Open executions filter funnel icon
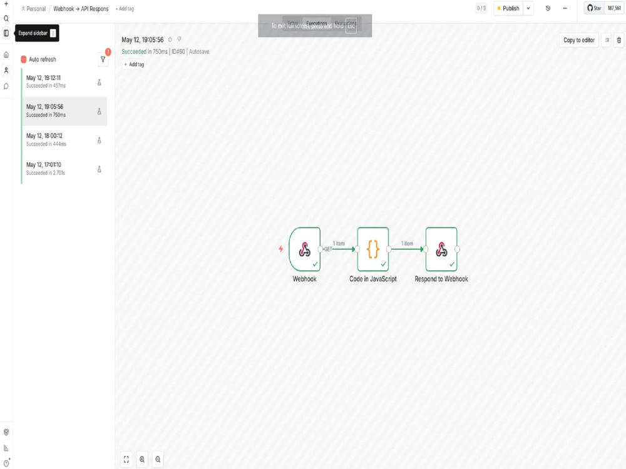 coord(103,59)
